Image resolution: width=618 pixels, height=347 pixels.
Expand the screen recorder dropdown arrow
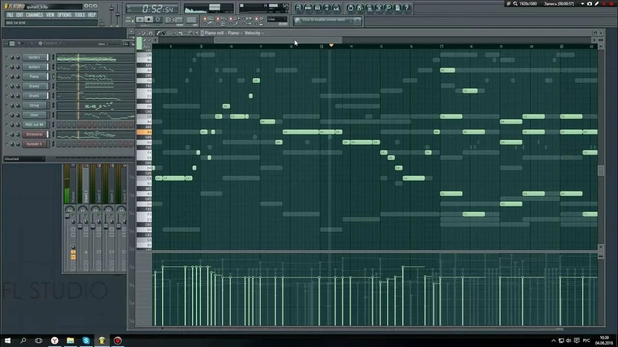582,4
